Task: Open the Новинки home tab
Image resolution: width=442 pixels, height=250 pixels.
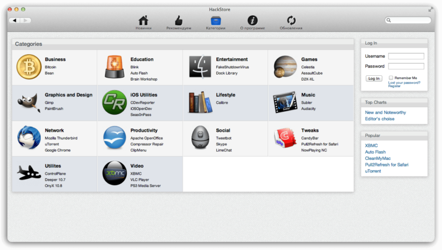Action: (x=143, y=22)
